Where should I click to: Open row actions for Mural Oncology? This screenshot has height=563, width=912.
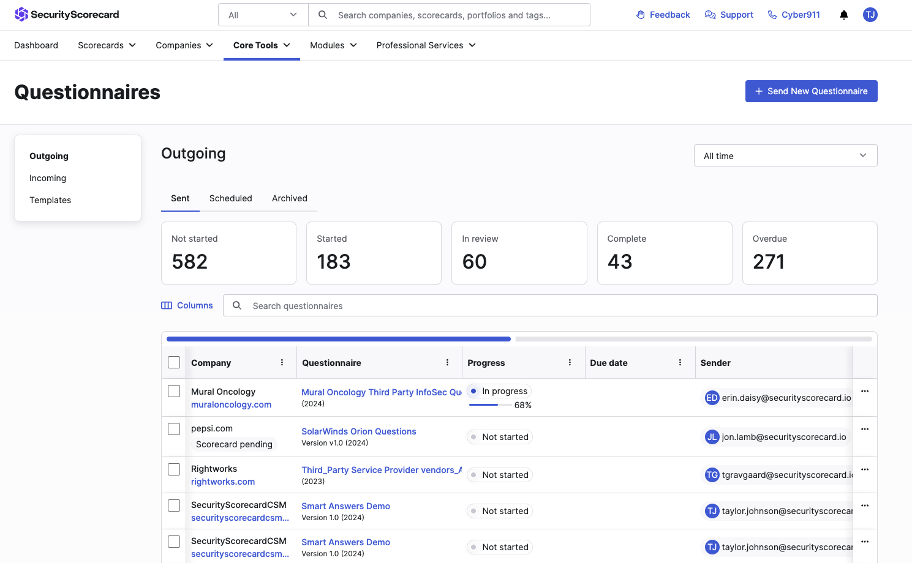865,391
